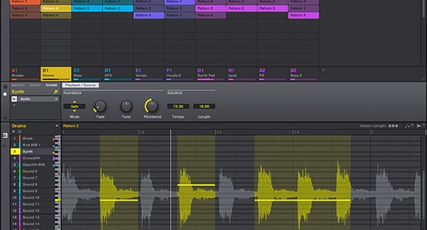427x230 pixels.
Task: Click the Audio plug-in slot icon
Action: tap(14, 99)
